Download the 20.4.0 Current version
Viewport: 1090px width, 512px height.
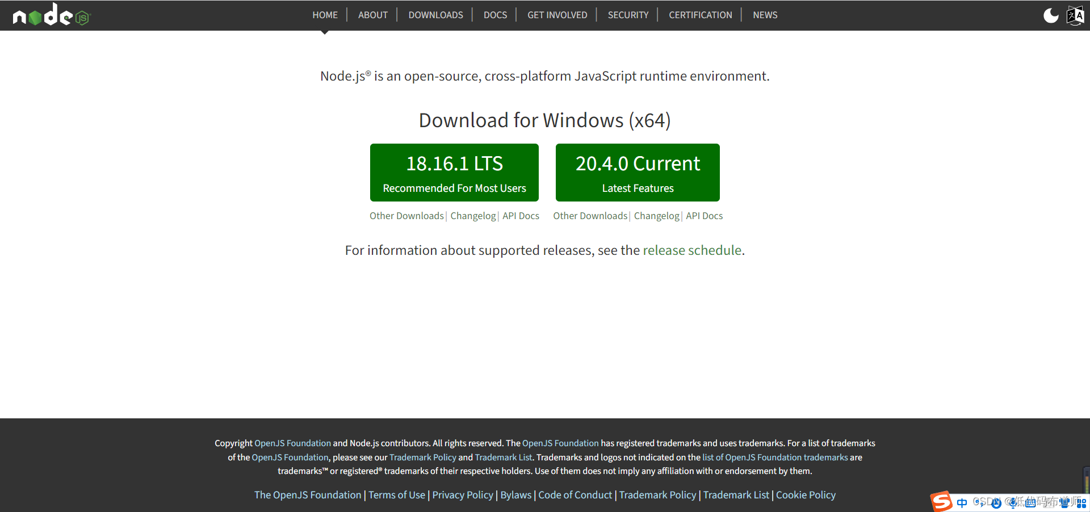click(x=638, y=173)
